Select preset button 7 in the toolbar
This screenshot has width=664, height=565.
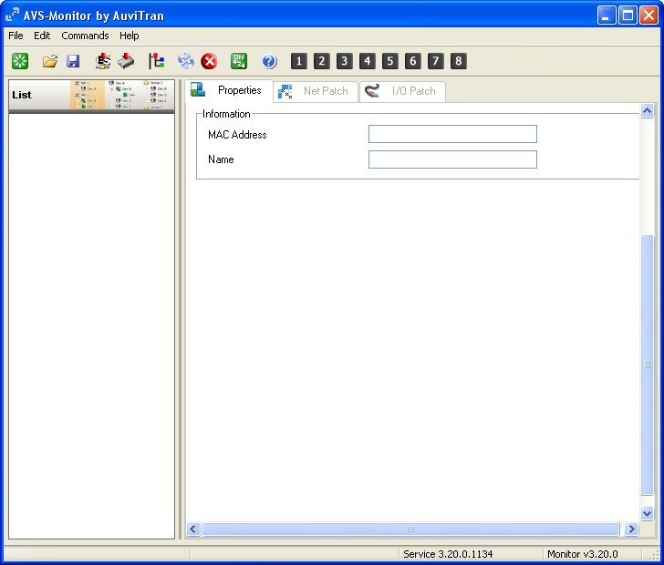pos(436,61)
